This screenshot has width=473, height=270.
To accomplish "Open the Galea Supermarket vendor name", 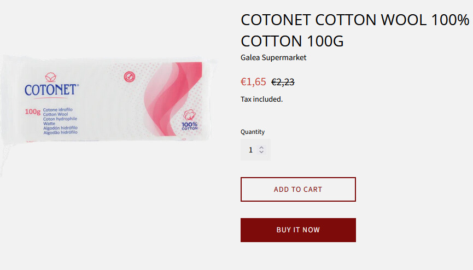I will pyautogui.click(x=273, y=57).
